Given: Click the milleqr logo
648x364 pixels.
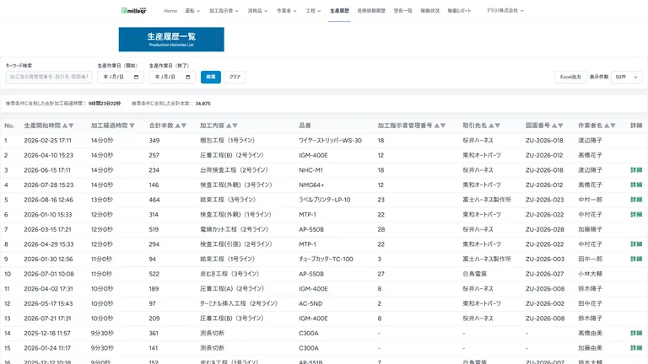Looking at the screenshot, I should point(134,11).
